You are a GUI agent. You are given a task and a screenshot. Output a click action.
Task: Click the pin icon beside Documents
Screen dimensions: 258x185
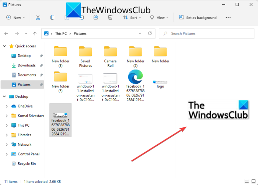(41, 75)
